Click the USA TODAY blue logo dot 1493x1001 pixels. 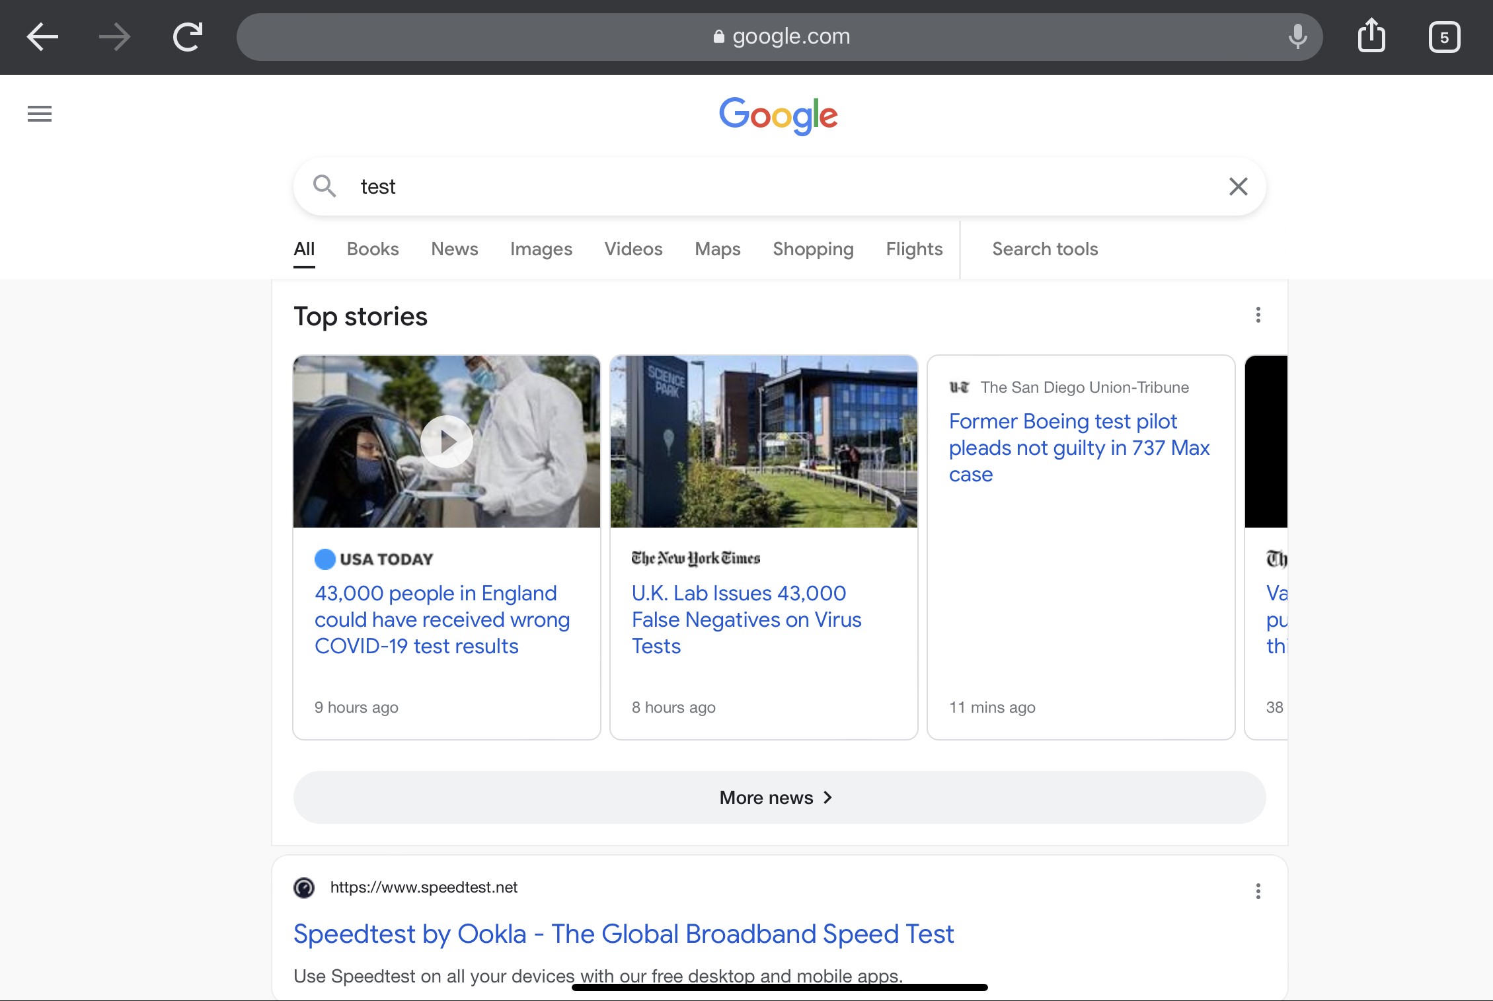[325, 559]
